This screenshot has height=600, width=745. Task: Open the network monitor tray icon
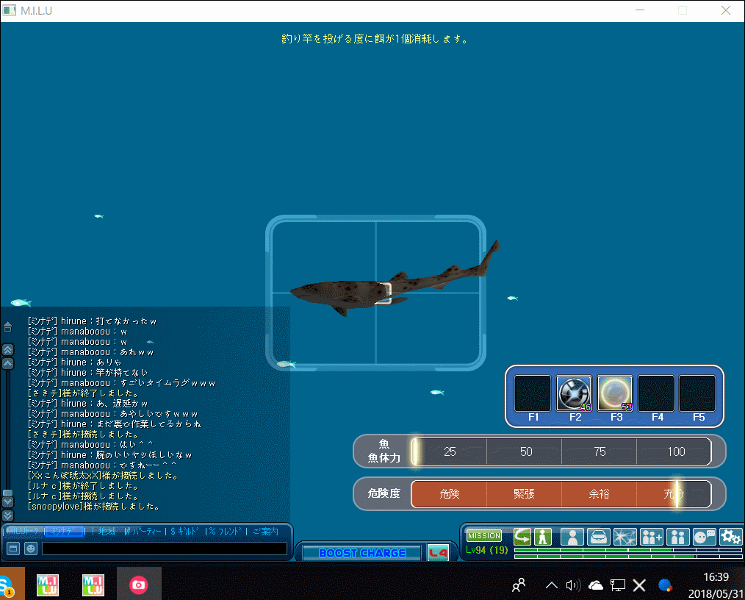tap(618, 585)
